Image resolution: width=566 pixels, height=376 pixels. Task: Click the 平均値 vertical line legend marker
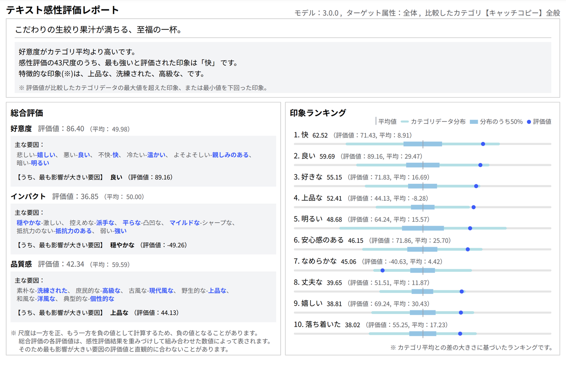tap(376, 121)
